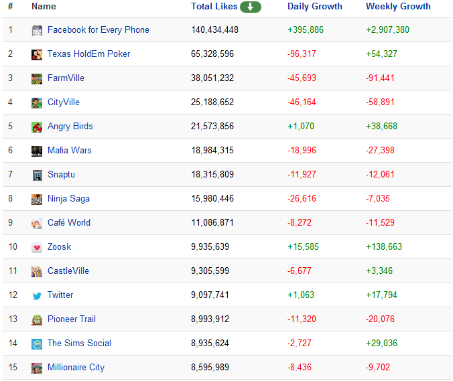Click daily growth value -96,317
The height and width of the screenshot is (381, 453).
(302, 54)
